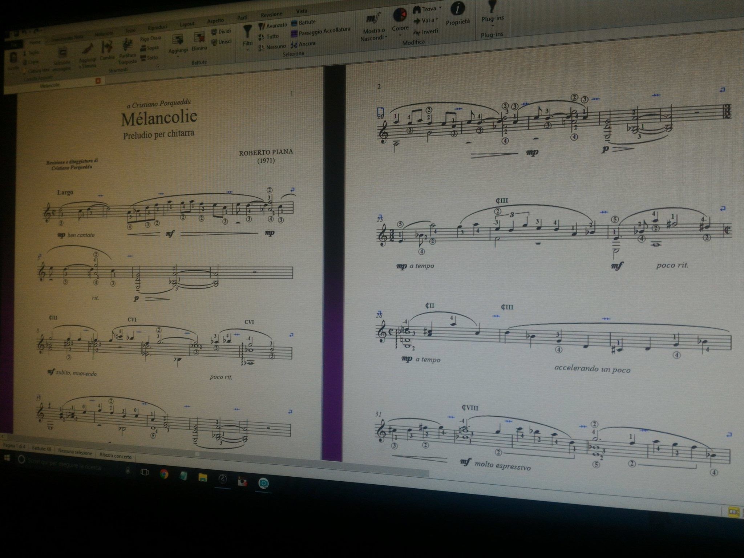This screenshot has height=558, width=744.
Task: Click 'Battute: 68' in status bar
Action: pos(42,449)
